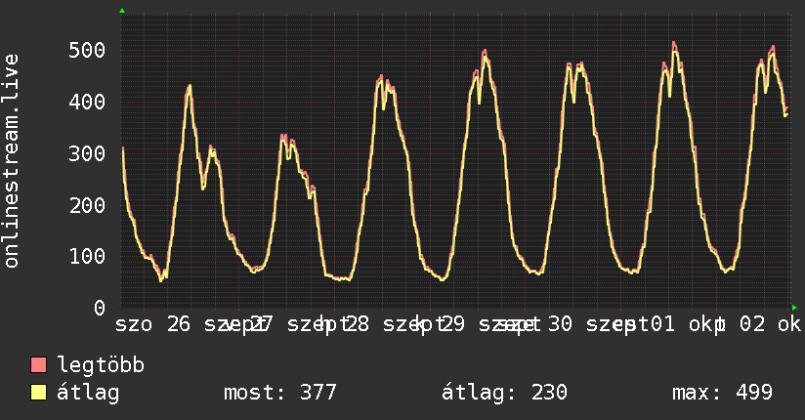The image size is (805, 420).
Task: Click the onlinestream.live vertical axis title
Action: (x=12, y=161)
